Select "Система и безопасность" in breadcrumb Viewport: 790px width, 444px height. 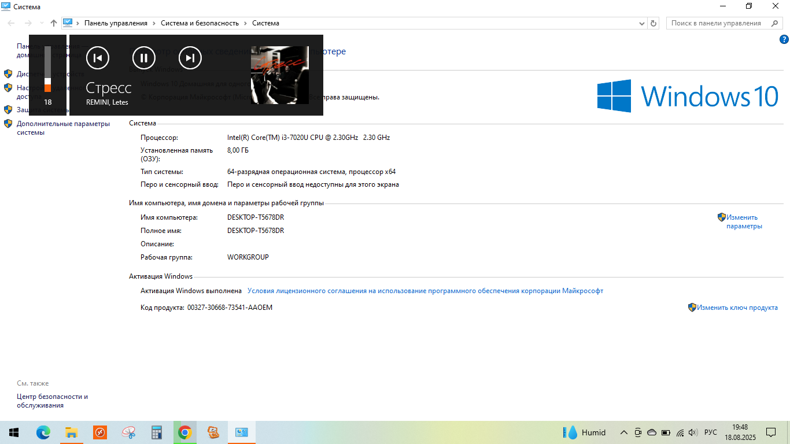tap(200, 23)
